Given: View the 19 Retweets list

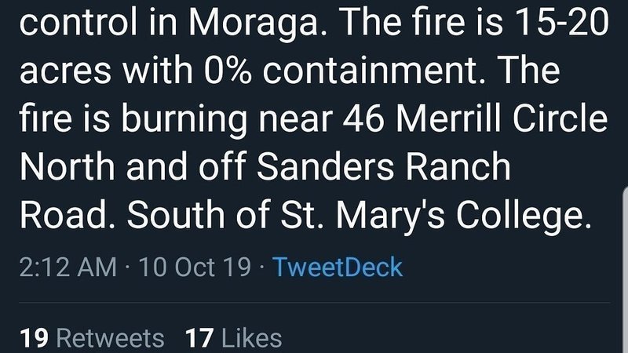Looking at the screenshot, I should click(92, 338).
